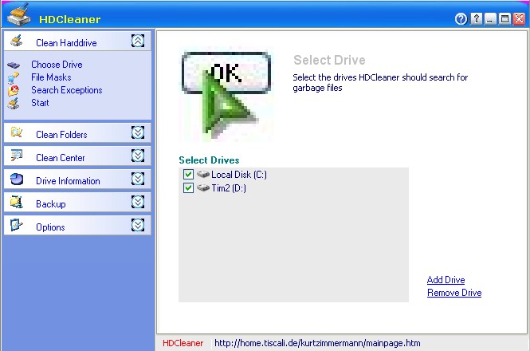The width and height of the screenshot is (530, 351).
Task: Maximize the HDCleaner window
Action: coord(504,19)
